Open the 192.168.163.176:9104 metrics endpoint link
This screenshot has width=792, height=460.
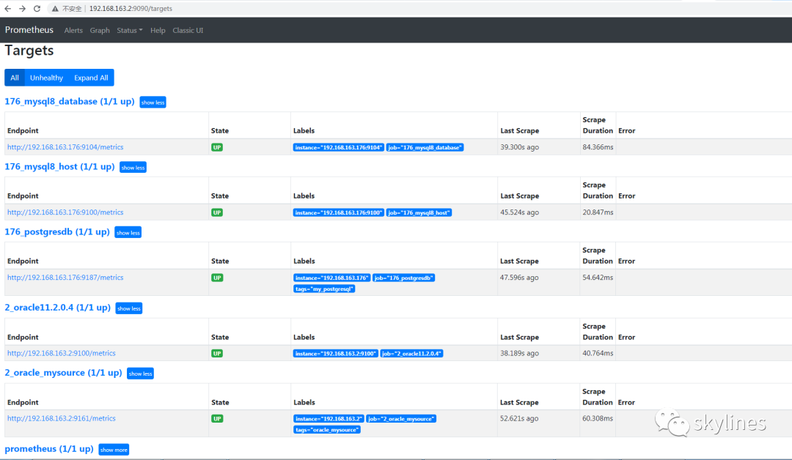tap(65, 147)
